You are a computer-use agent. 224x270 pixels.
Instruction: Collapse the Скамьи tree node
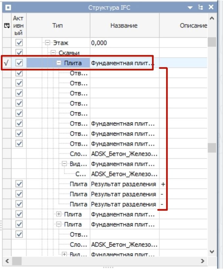point(53,53)
